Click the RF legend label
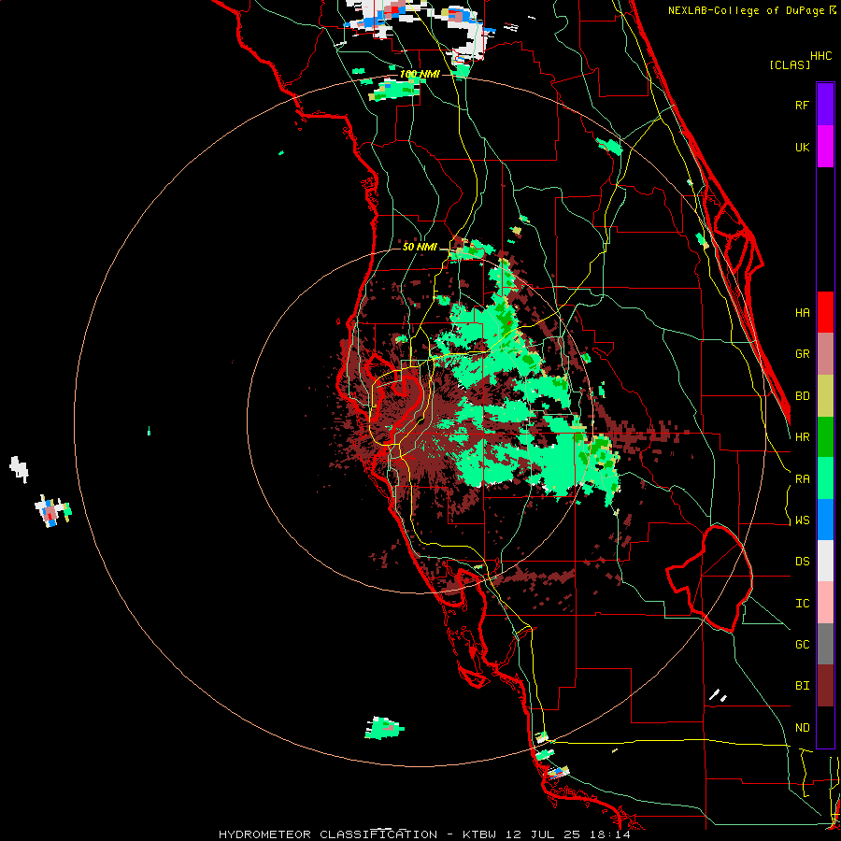This screenshot has width=841, height=841. 802,105
